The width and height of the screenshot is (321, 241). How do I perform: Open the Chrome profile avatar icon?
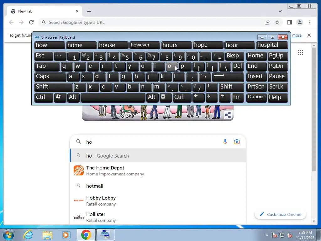coord(299,22)
